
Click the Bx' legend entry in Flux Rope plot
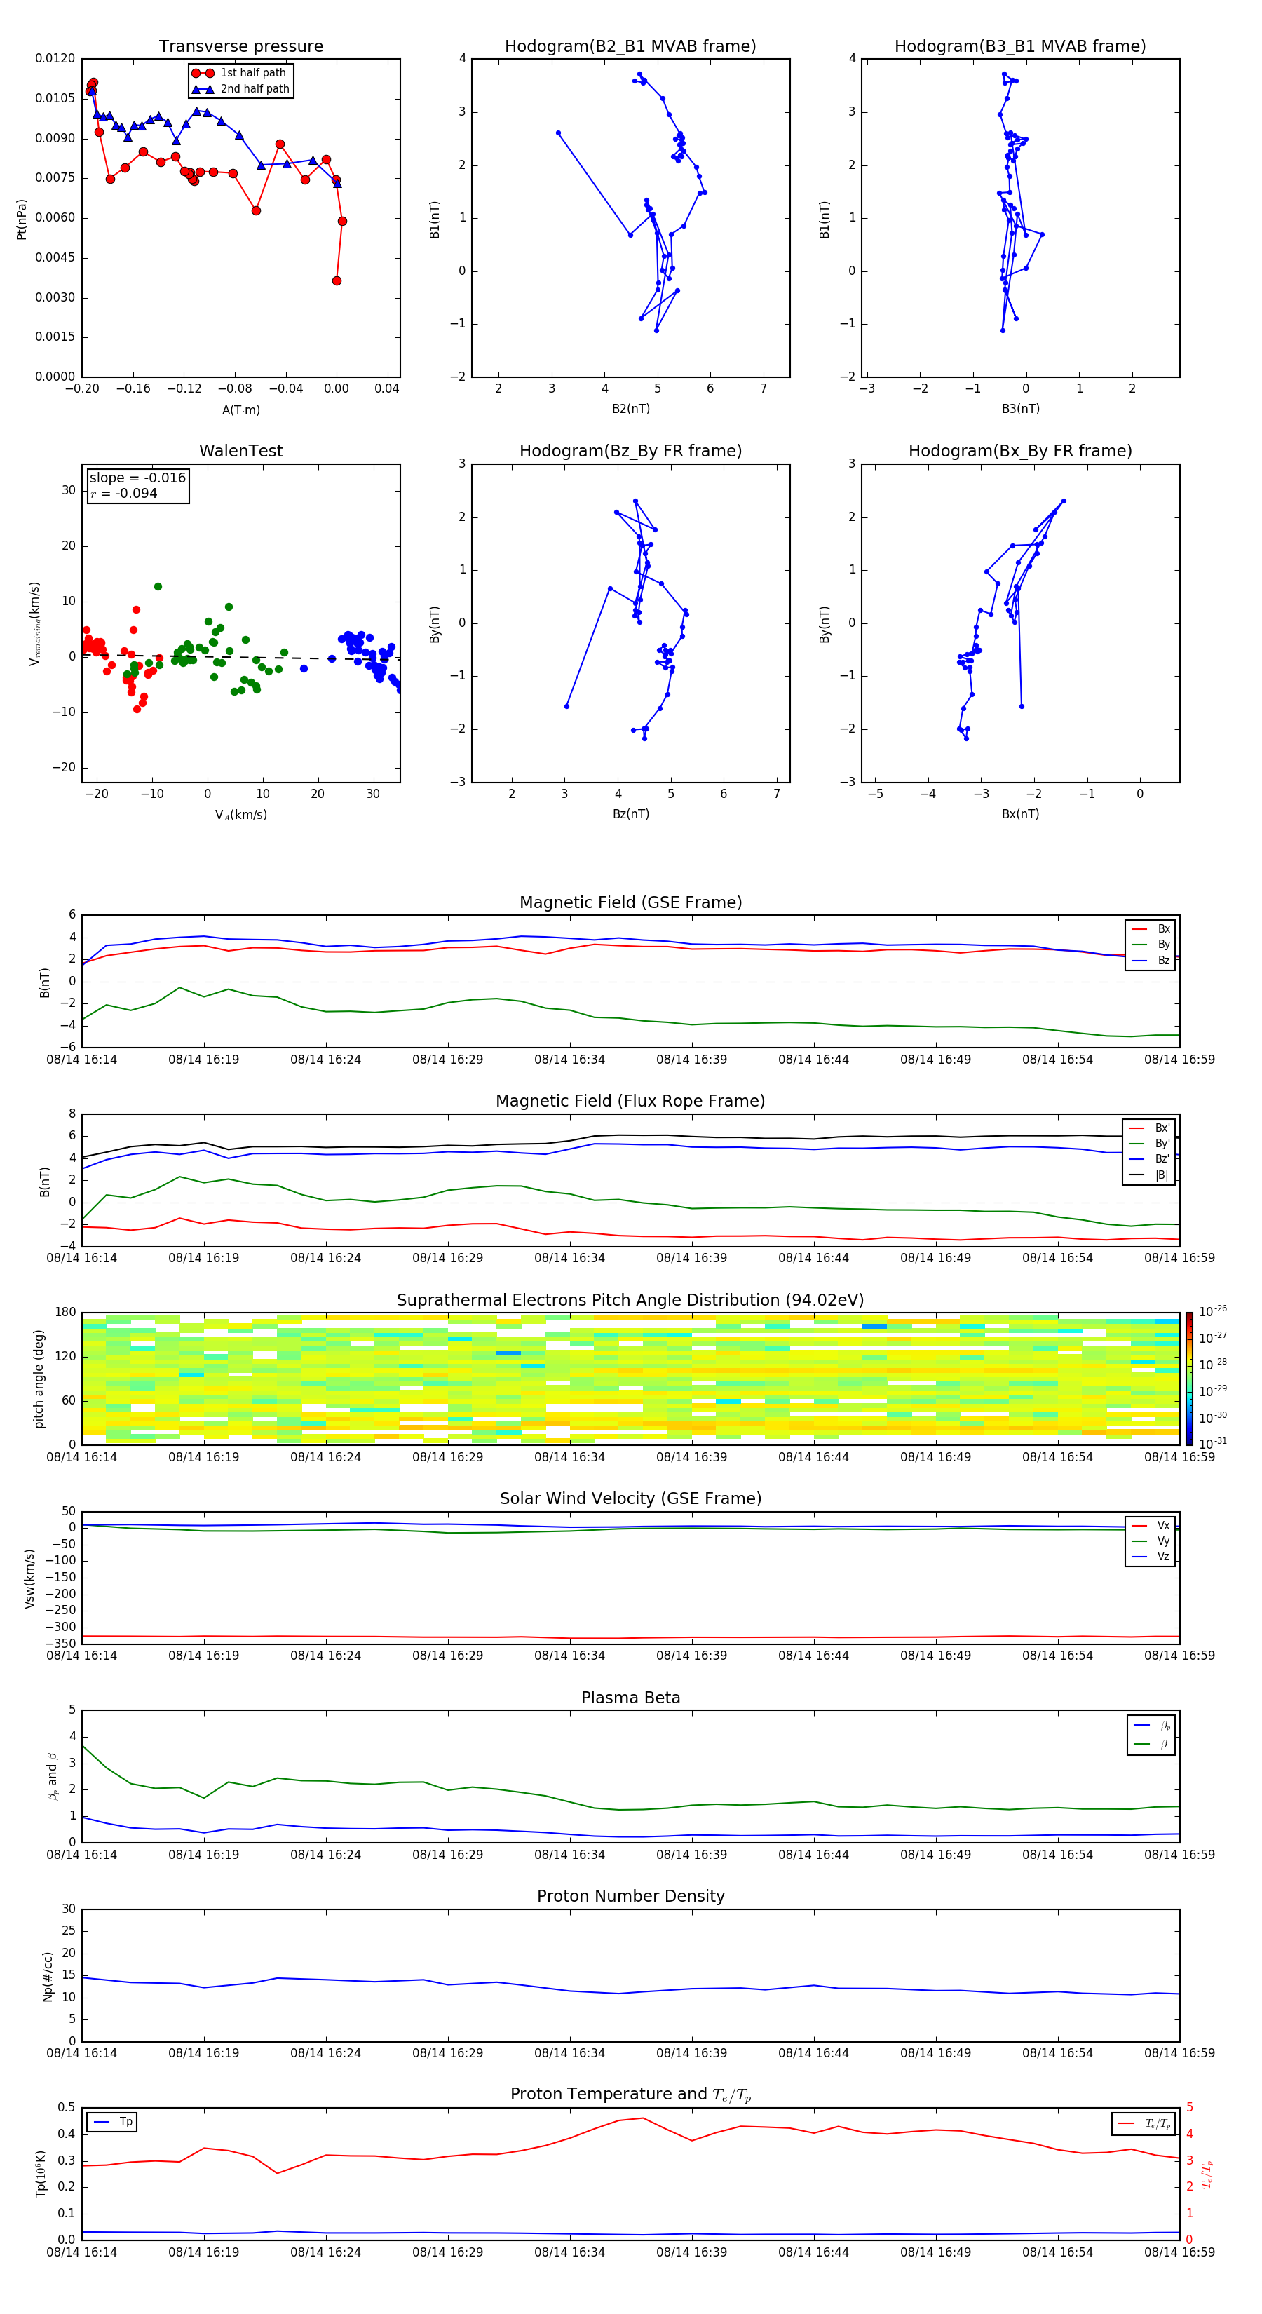[x=1149, y=1128]
